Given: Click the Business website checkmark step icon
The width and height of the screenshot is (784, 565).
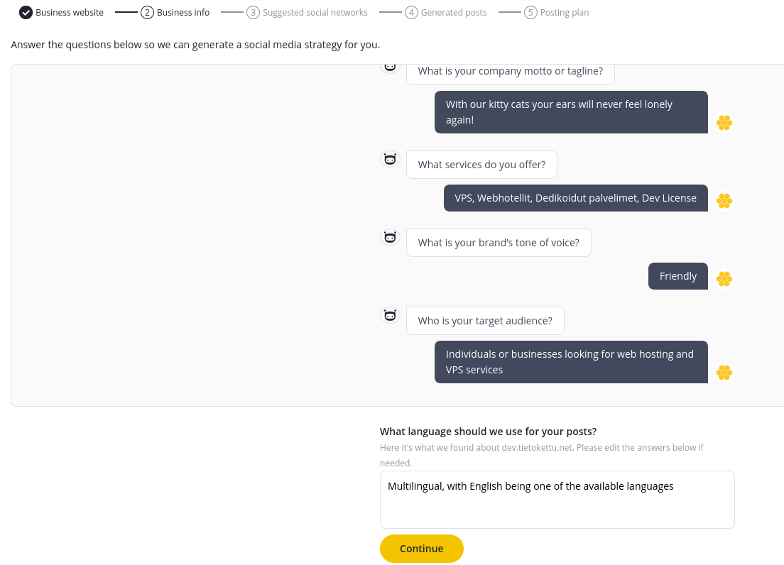Looking at the screenshot, I should [x=26, y=13].
